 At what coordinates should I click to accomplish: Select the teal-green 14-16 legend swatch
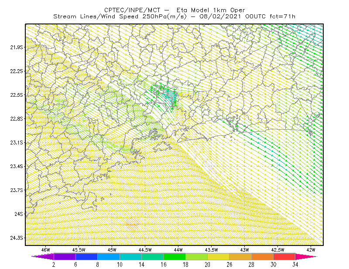[152, 256]
